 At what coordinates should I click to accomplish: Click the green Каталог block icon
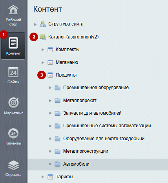point(43,37)
